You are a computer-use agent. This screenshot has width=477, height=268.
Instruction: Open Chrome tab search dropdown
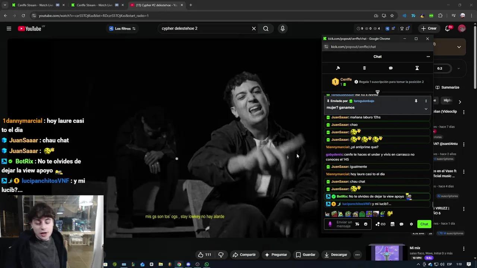[5, 5]
